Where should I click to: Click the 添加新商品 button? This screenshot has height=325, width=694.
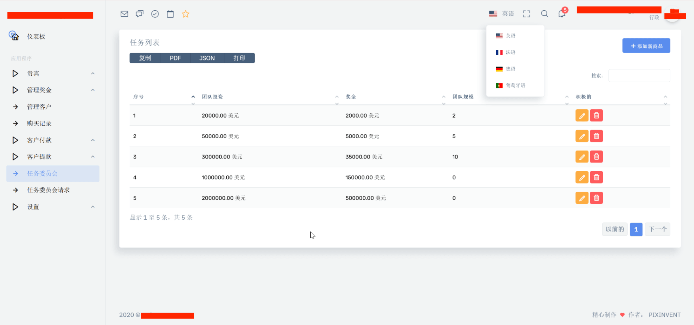646,46
